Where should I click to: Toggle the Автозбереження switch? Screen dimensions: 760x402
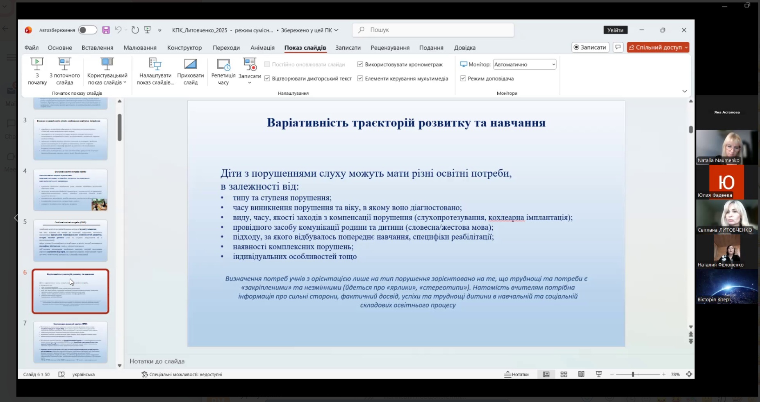88,30
